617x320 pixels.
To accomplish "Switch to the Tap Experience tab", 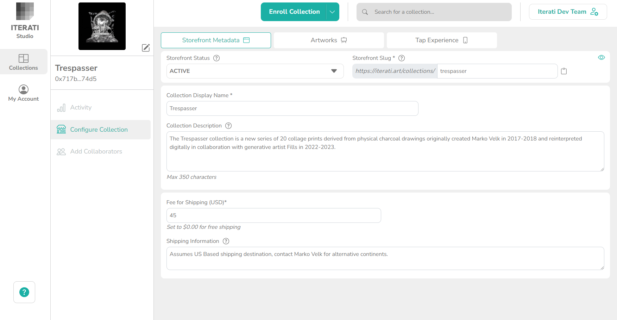I will point(441,40).
